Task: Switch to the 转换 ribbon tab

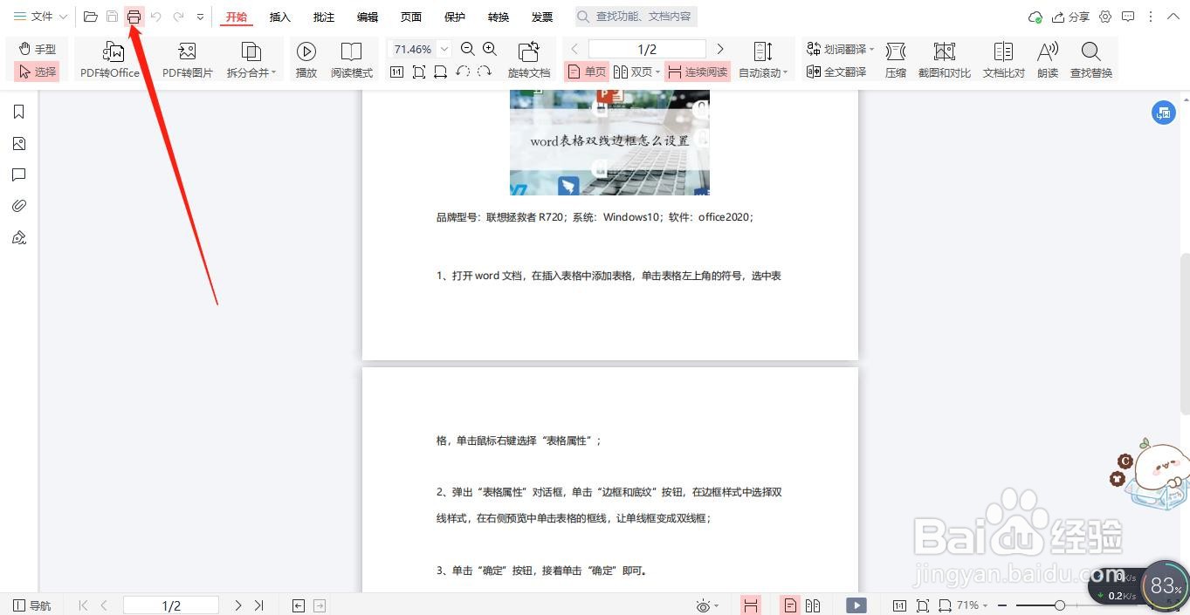Action: [498, 16]
